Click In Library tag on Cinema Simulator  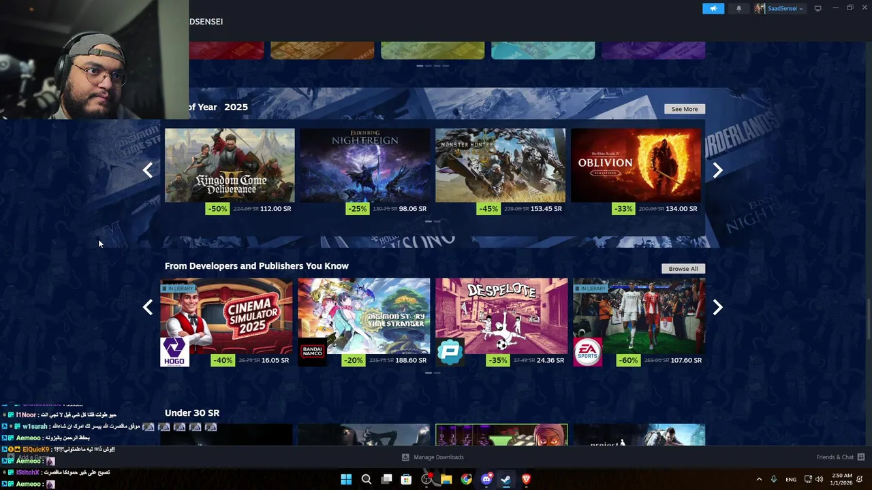177,289
